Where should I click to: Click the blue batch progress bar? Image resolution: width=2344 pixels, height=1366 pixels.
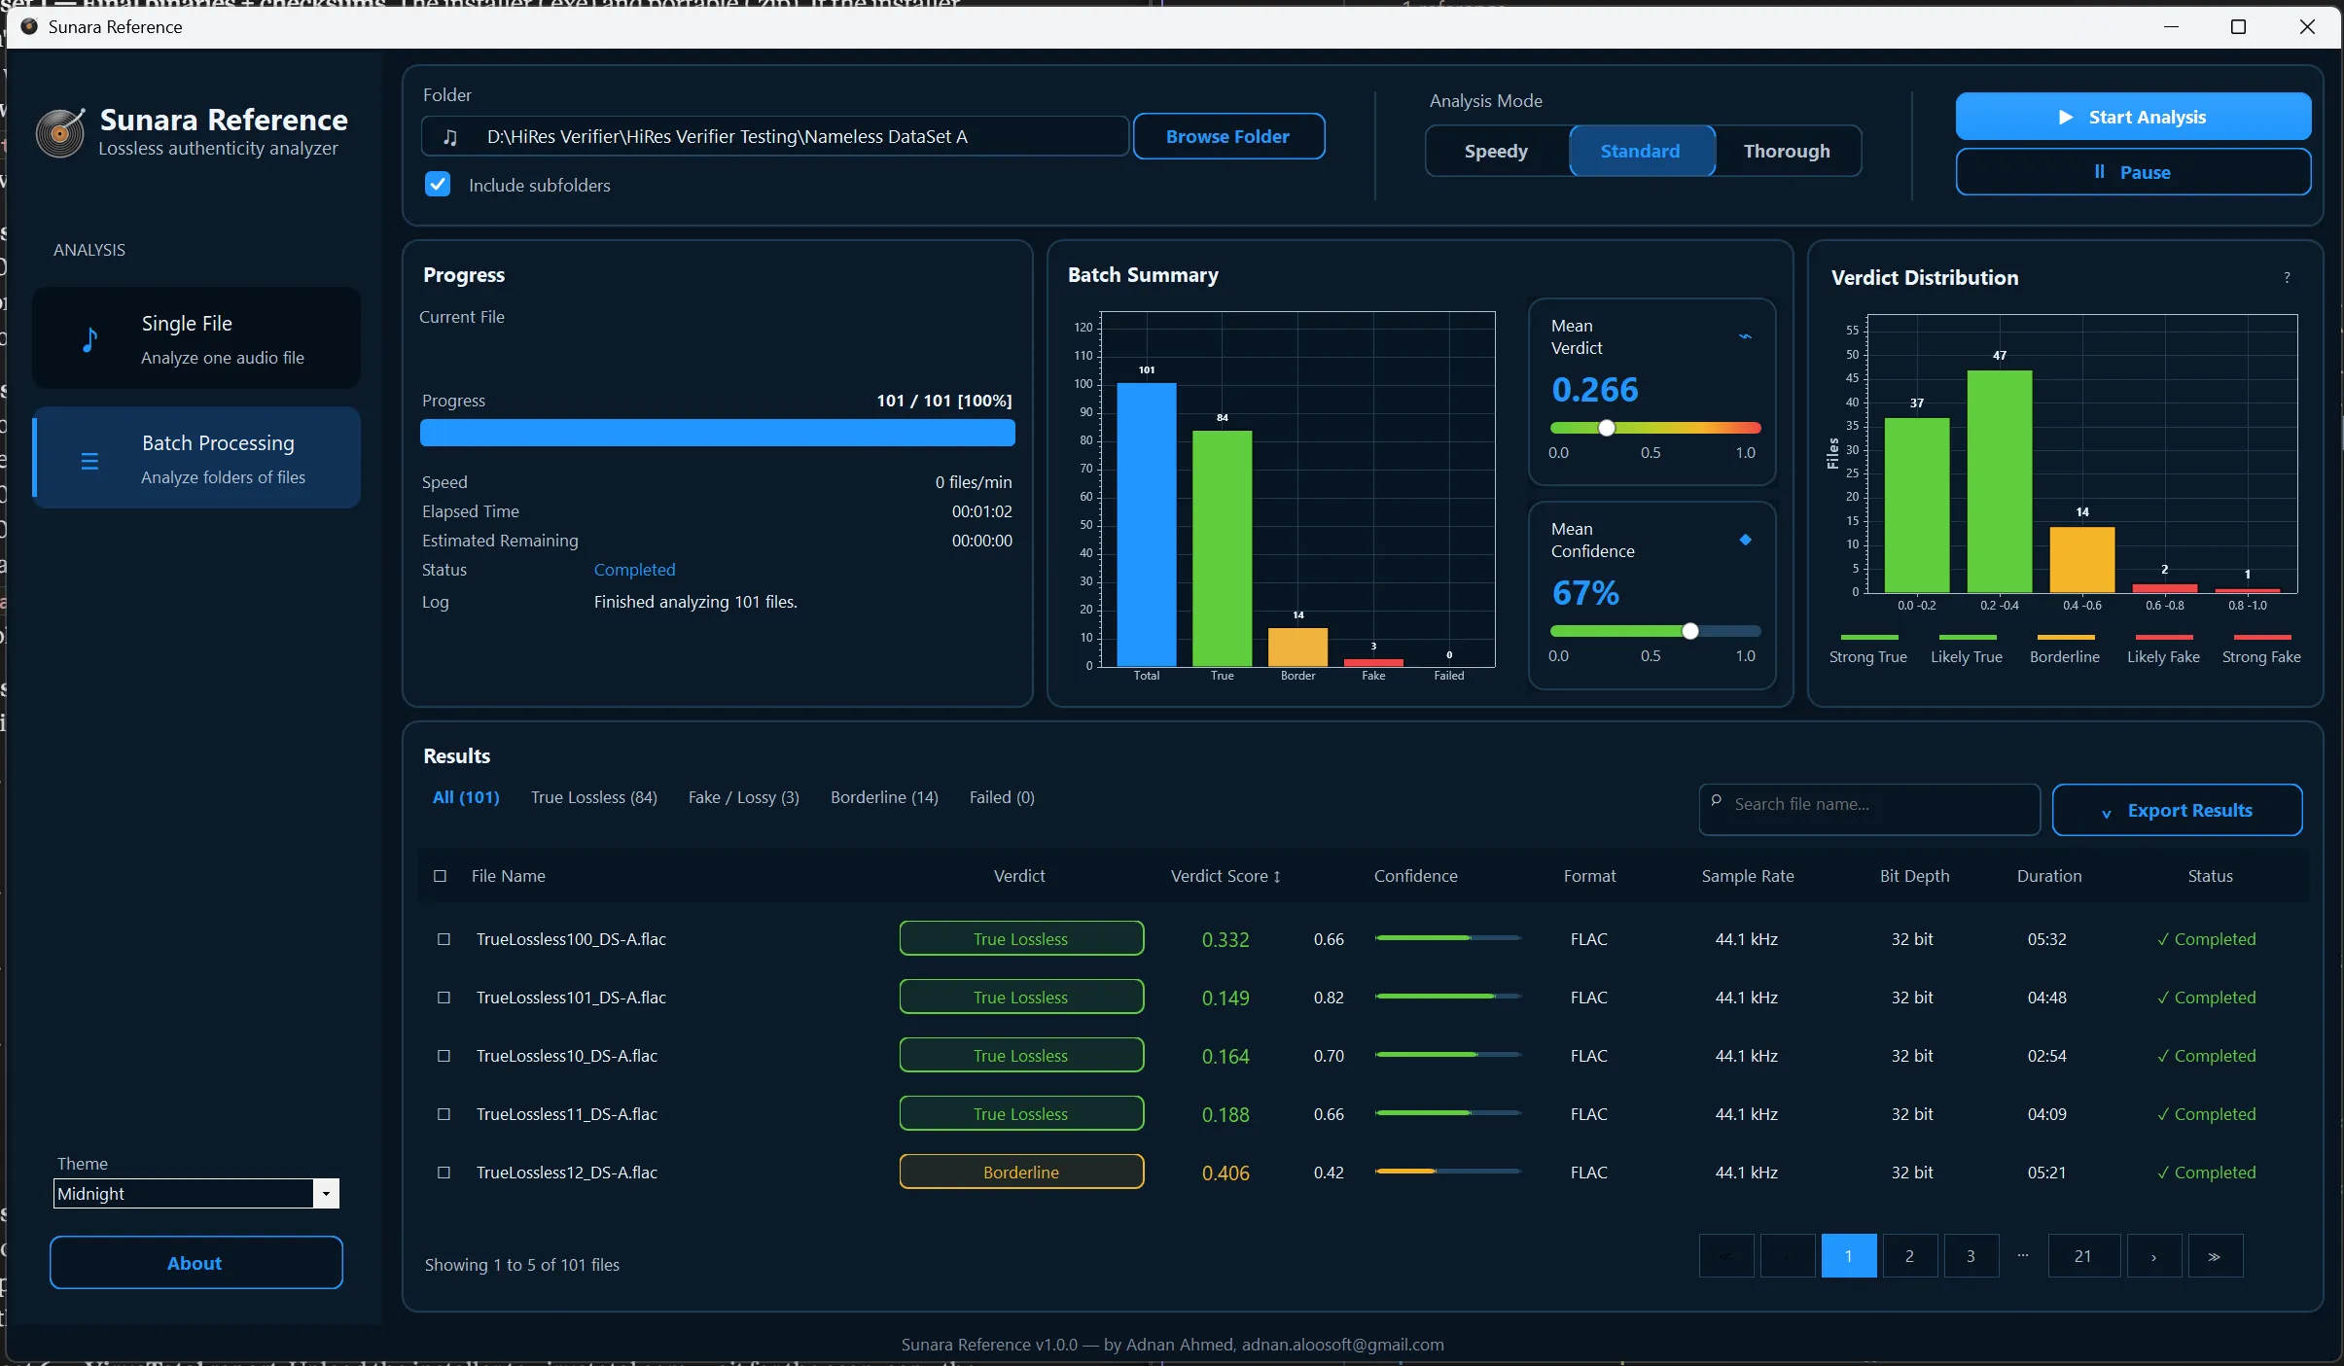[718, 434]
